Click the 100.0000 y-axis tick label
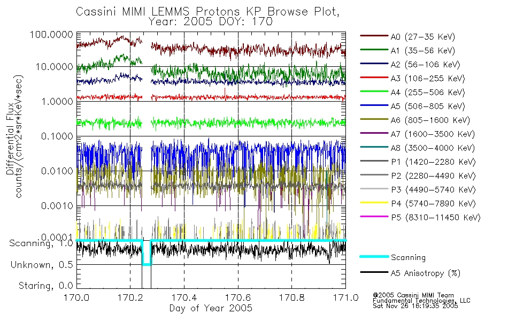This screenshot has height=321, width=508. (x=52, y=34)
